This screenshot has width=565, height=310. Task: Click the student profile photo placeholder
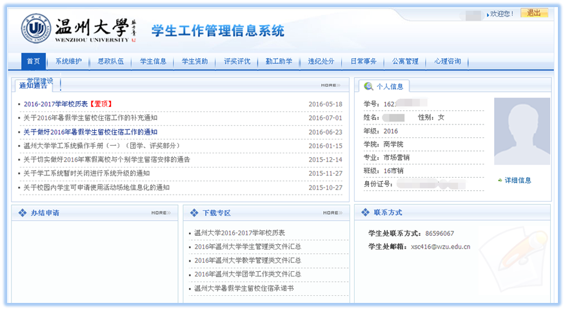pos(522,131)
